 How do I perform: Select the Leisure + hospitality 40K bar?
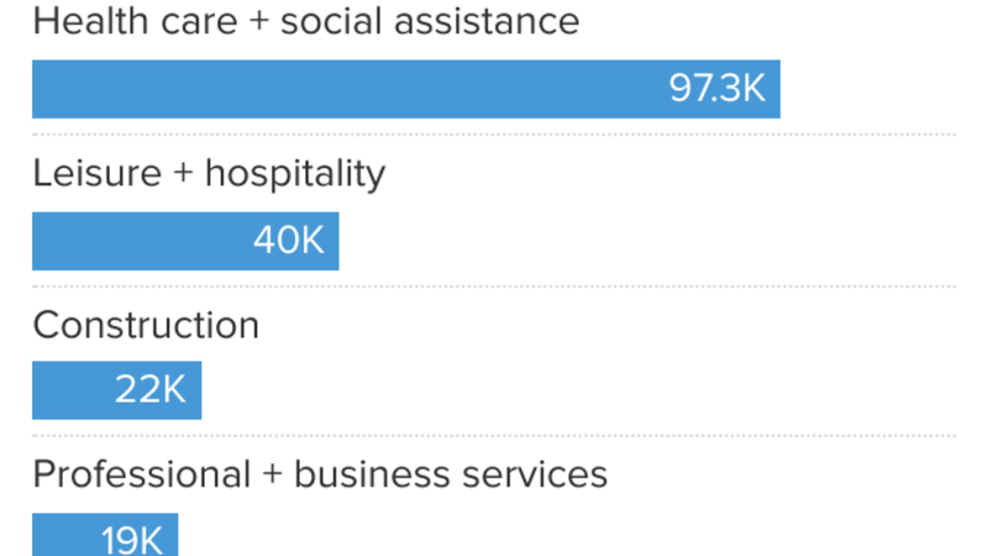[139, 241]
